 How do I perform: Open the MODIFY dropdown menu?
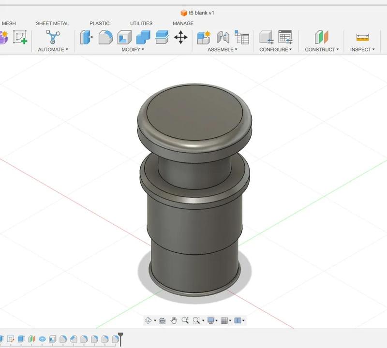point(133,49)
